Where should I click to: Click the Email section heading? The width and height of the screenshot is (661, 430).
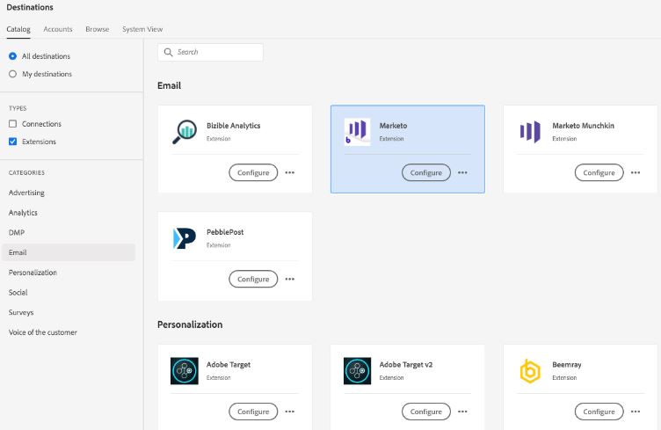(x=169, y=85)
